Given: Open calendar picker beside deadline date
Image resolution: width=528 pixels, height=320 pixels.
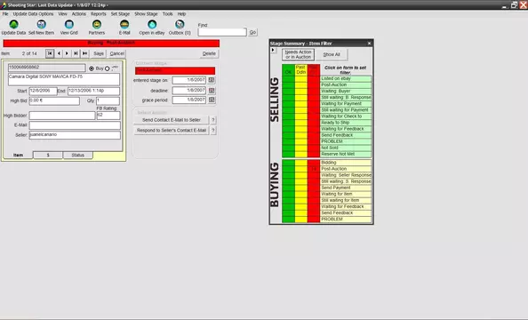Looking at the screenshot, I should tap(212, 91).
